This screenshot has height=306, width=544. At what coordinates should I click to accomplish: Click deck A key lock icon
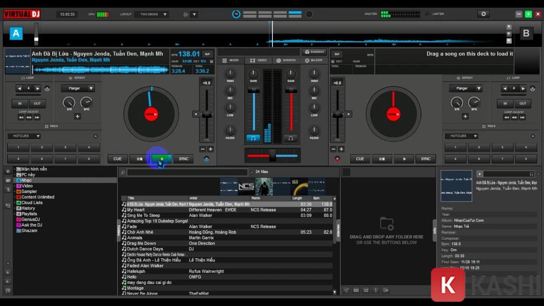(211, 61)
